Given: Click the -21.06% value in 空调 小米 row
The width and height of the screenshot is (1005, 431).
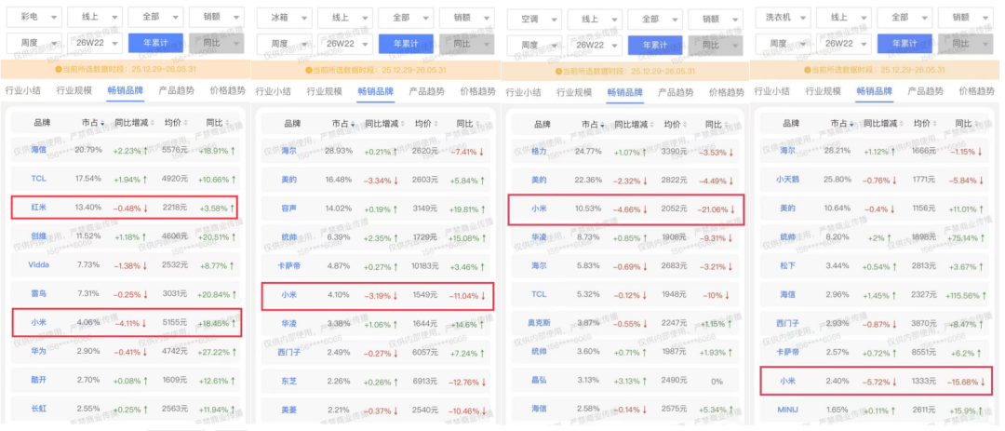Looking at the screenshot, I should (714, 209).
